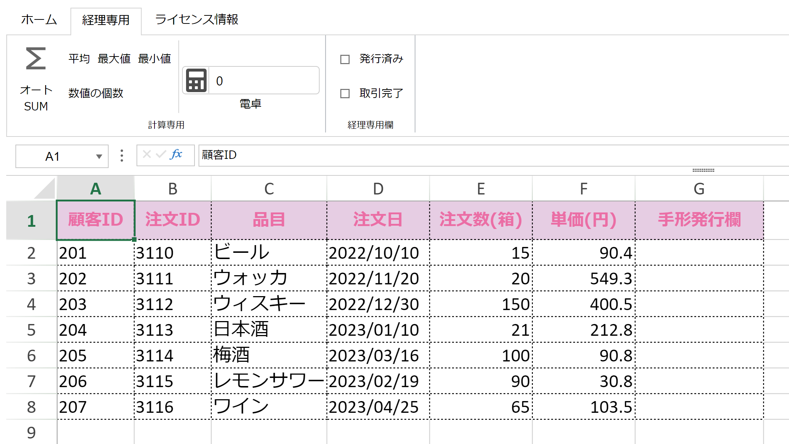789x444 pixels.
Task: Click the 注文日 header cell
Action: tap(378, 220)
